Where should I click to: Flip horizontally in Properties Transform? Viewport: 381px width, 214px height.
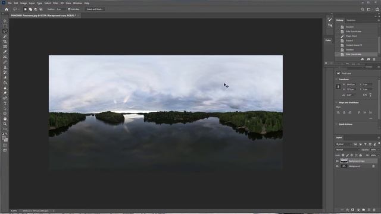pos(365,95)
